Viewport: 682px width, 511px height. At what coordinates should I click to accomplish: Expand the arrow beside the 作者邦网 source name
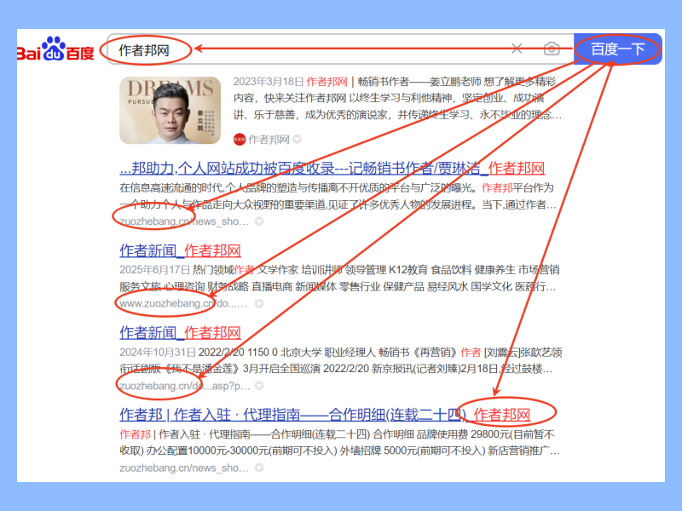tap(298, 139)
